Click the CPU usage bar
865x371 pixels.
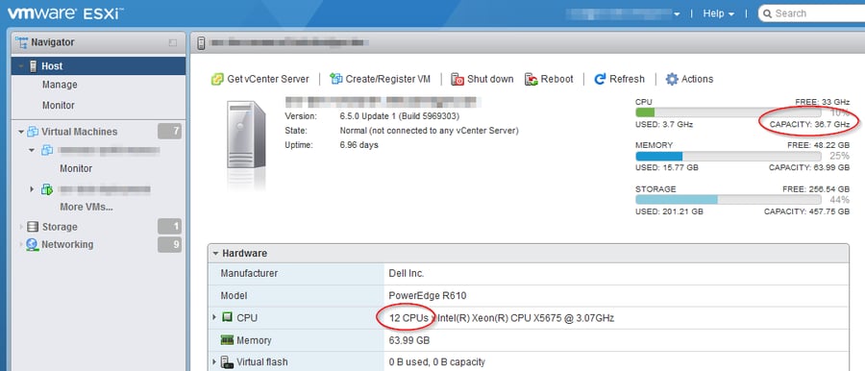click(729, 112)
